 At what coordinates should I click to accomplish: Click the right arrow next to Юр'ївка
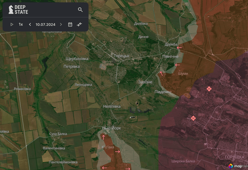117,152
